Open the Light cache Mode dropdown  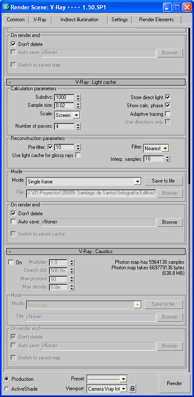tap(83, 181)
